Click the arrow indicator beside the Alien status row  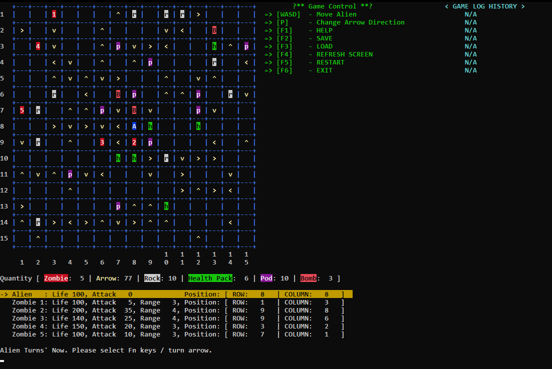tap(5, 294)
